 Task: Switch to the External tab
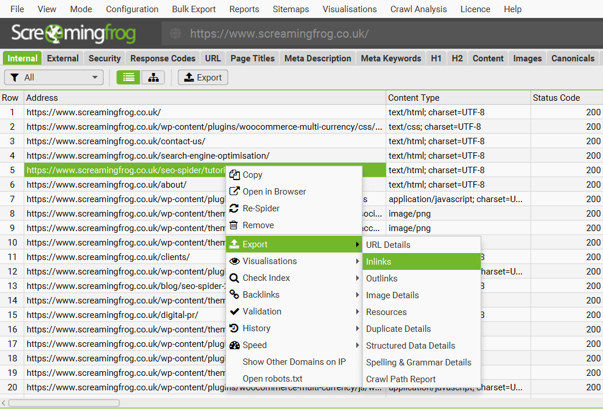click(x=63, y=58)
